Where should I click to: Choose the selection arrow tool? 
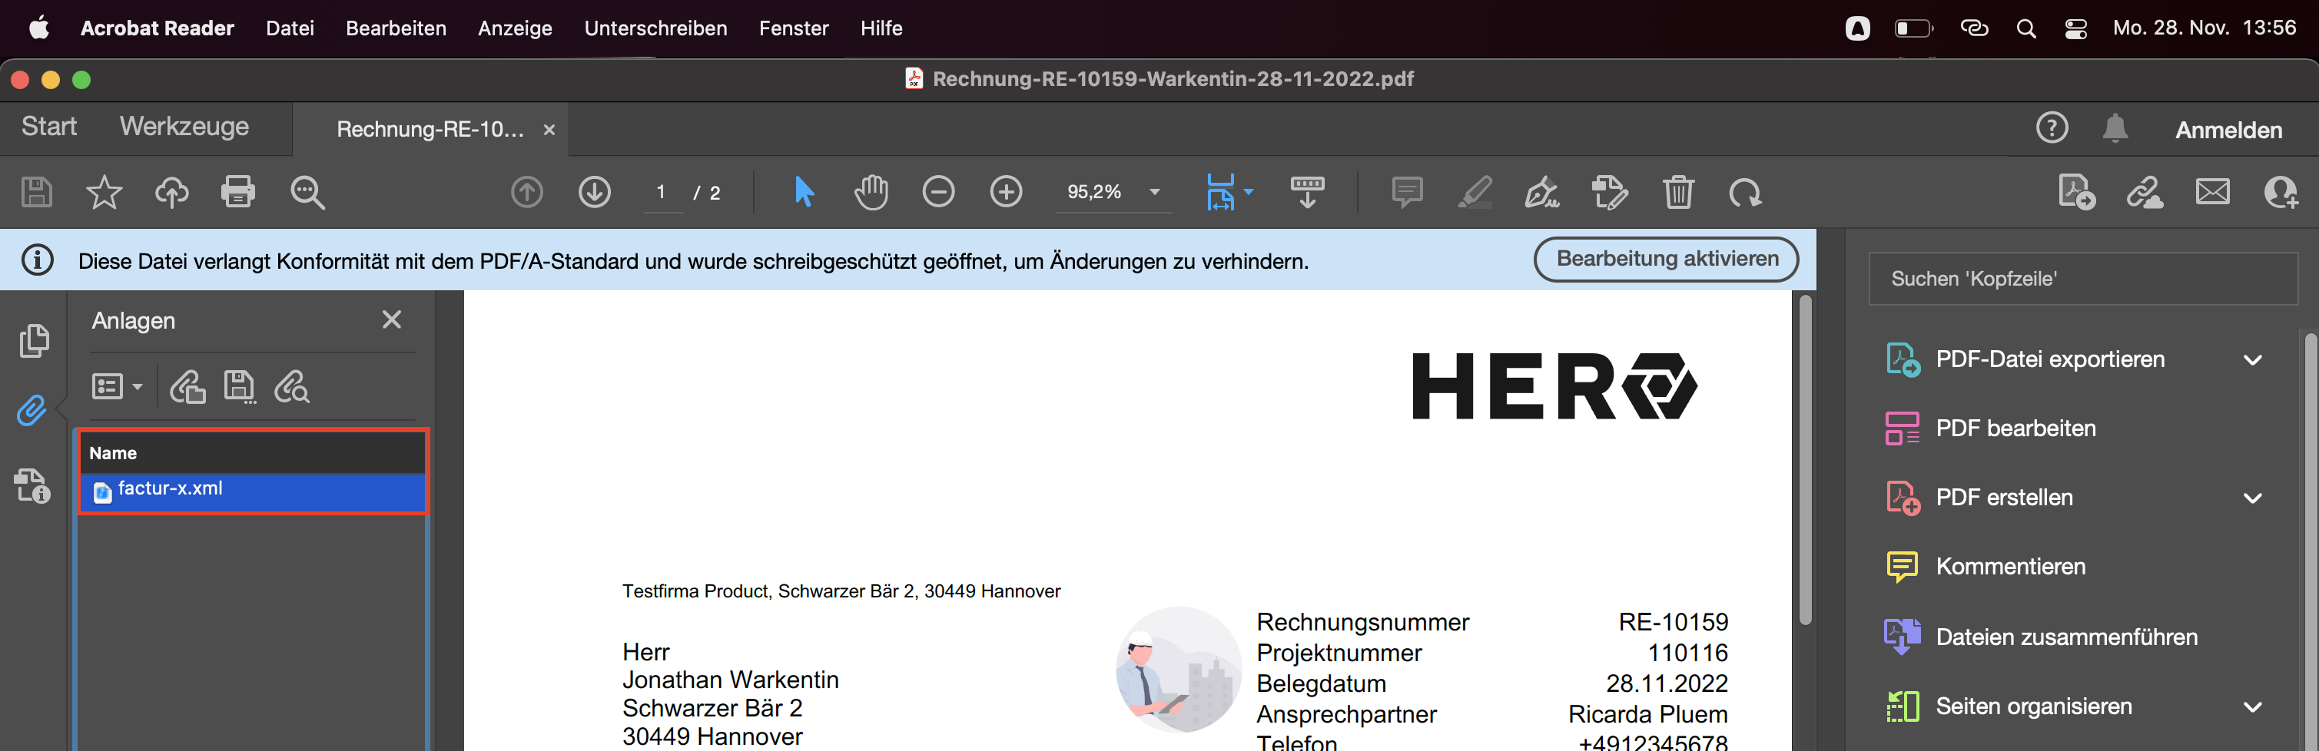[804, 193]
